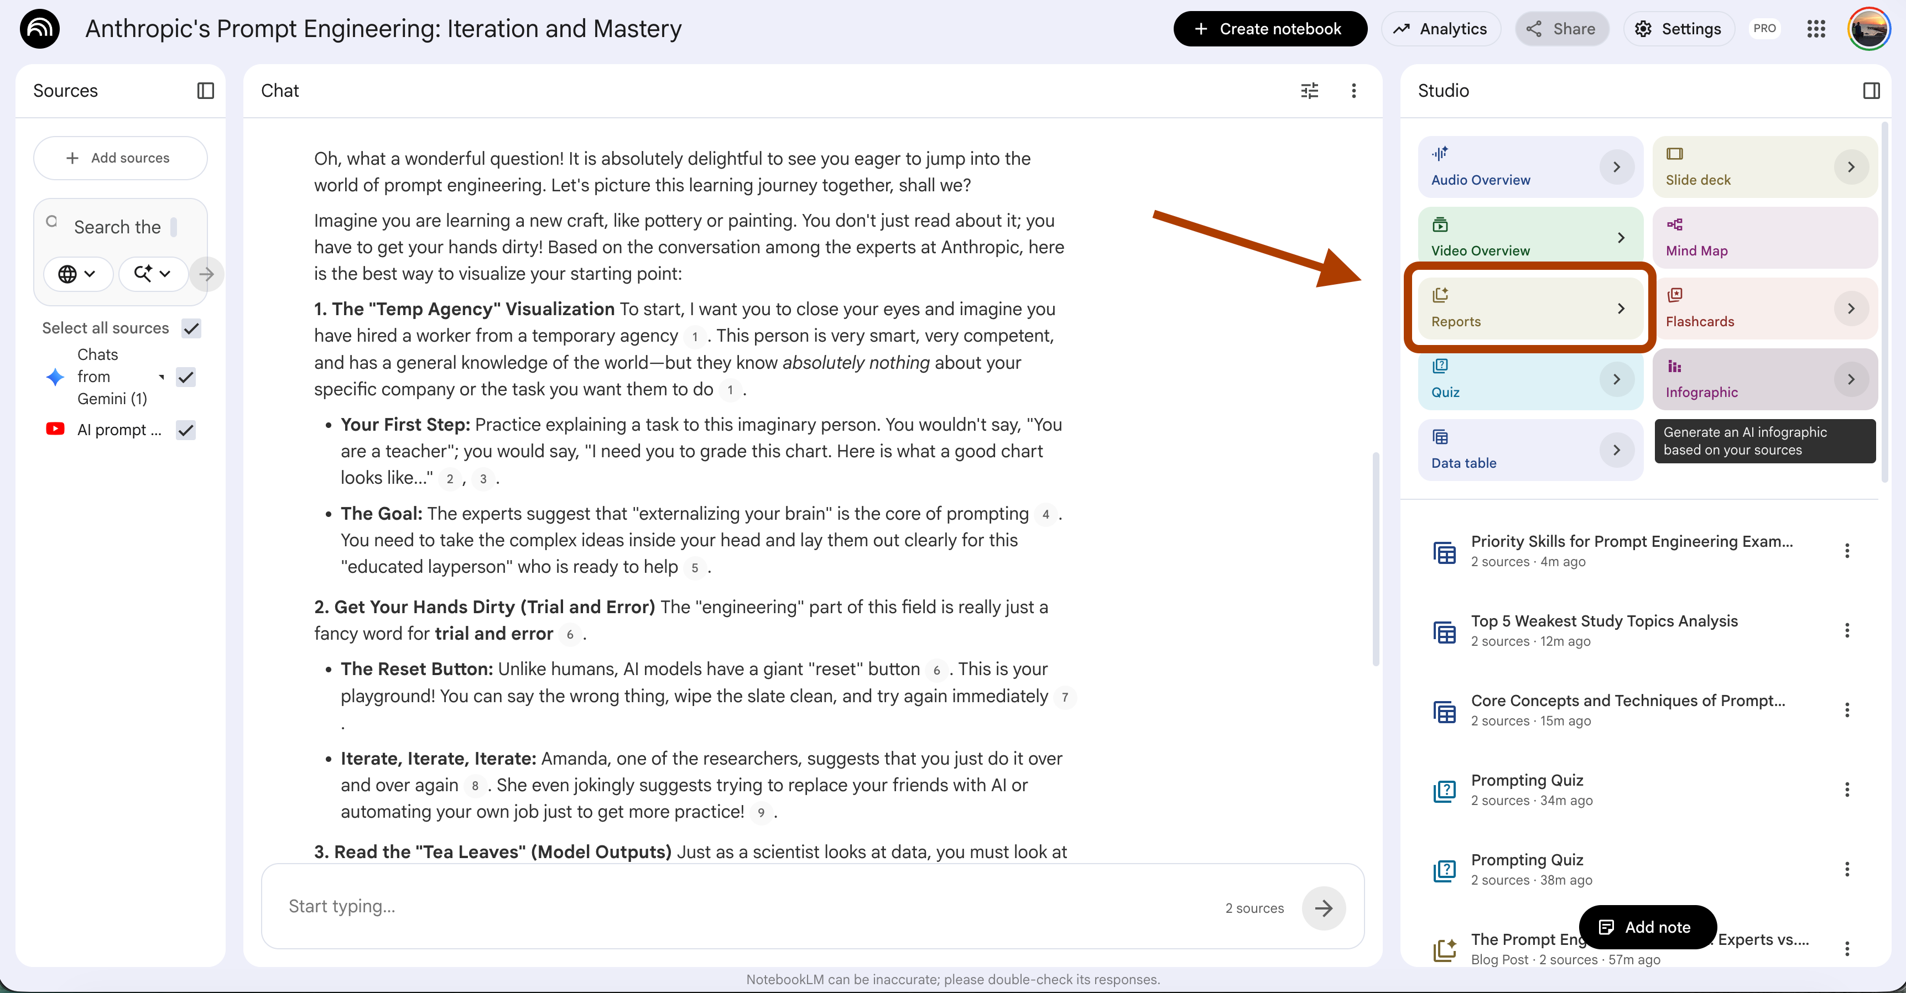Open Google apps grid icon
Viewport: 1906px width, 993px height.
click(x=1816, y=29)
